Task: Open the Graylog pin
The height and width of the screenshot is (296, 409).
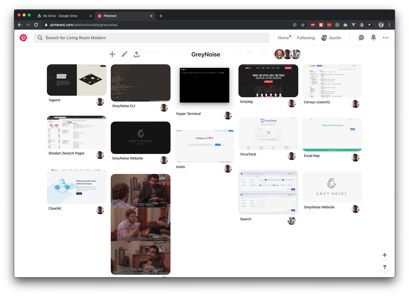Action: pos(268,81)
